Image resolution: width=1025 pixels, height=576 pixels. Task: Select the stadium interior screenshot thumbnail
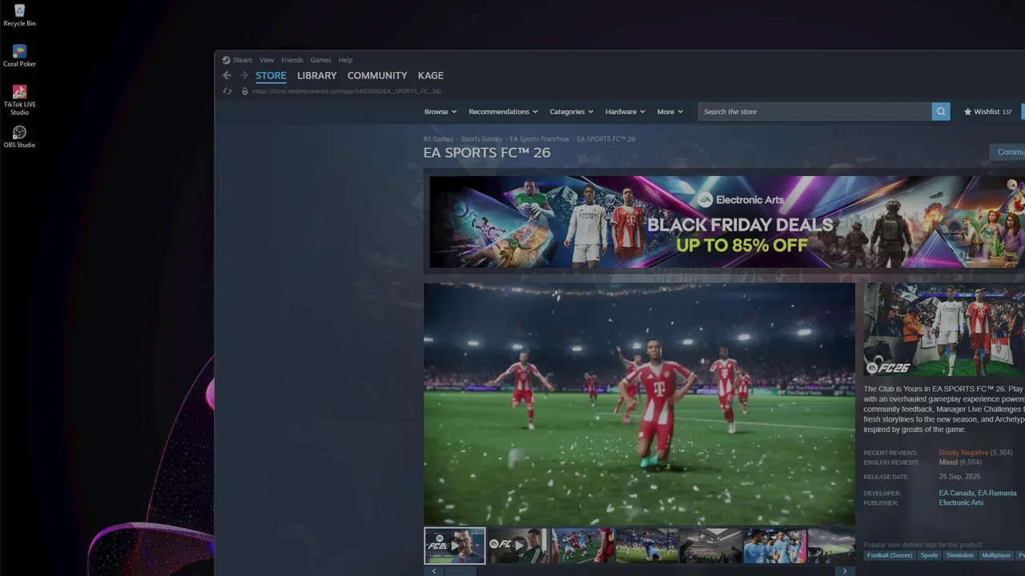[x=710, y=546]
